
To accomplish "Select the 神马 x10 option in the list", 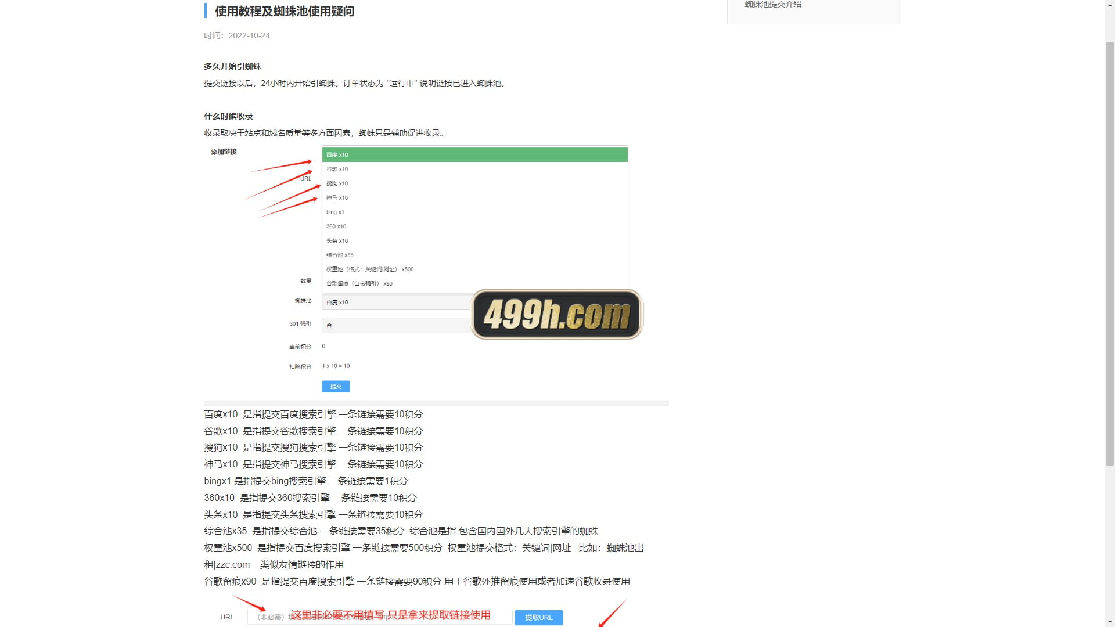I will (474, 198).
